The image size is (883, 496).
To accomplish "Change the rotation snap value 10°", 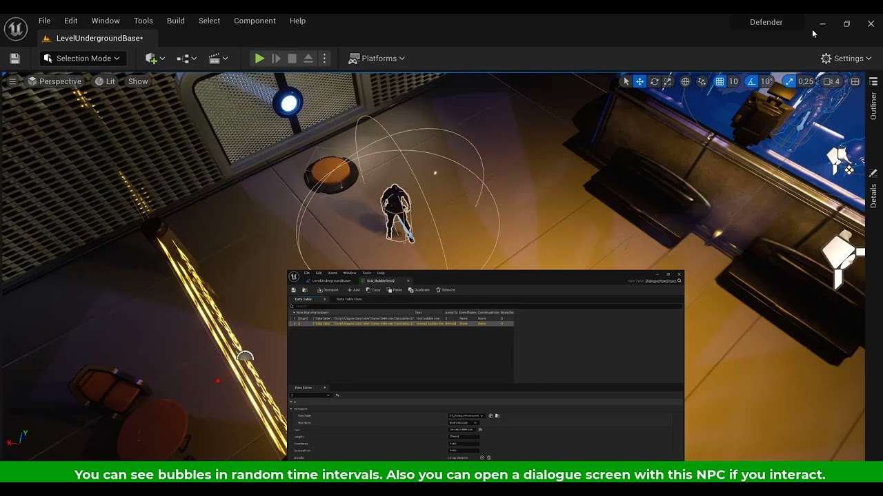I will [766, 81].
